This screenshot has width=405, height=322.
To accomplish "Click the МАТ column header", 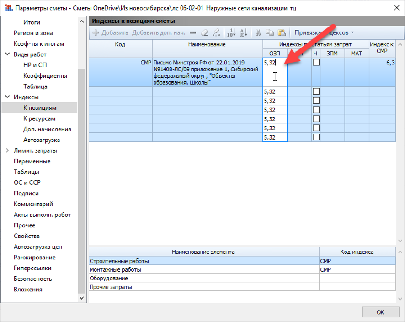I will (x=357, y=53).
